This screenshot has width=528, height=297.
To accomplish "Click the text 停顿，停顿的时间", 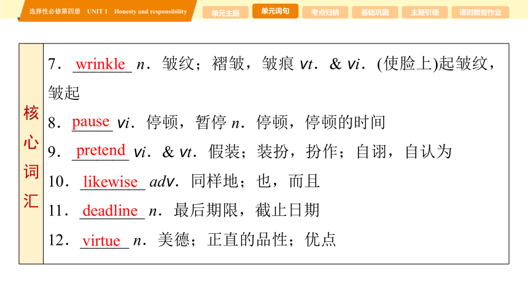I will [x=320, y=122].
